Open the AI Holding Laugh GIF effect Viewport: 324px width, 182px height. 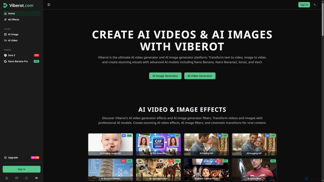click(110, 144)
